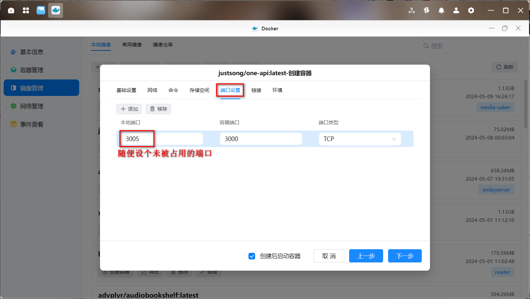Open the 网络 settings tab
This screenshot has height=299, width=530.
pos(152,90)
